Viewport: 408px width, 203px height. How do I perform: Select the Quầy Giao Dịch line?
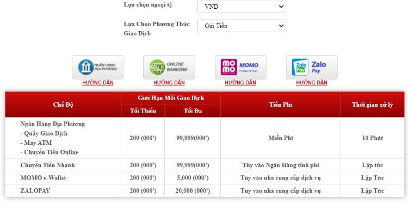pyautogui.click(x=44, y=133)
